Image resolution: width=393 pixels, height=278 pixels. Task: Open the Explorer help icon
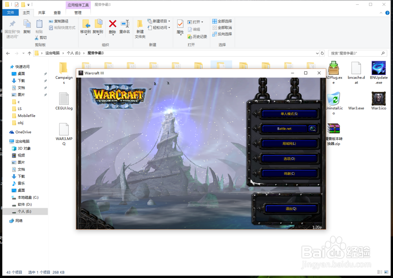387,13
